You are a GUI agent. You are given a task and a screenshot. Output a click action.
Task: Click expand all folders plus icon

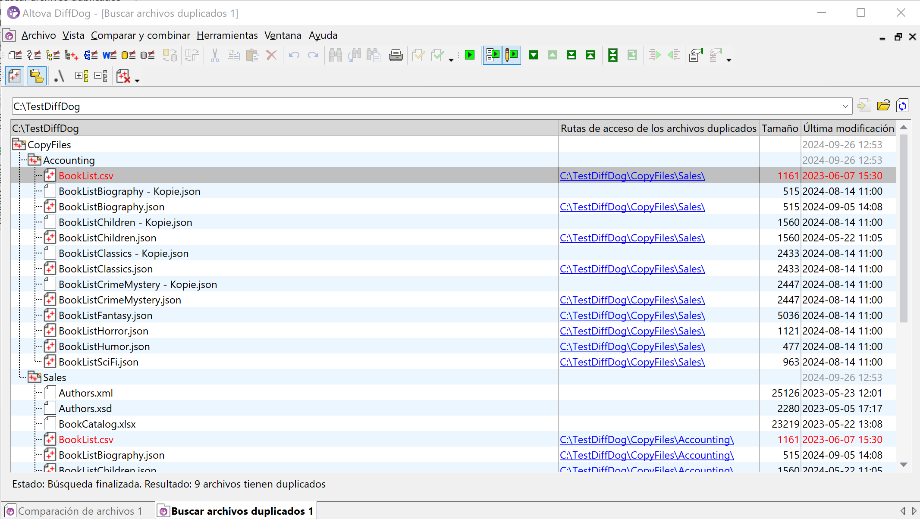pos(82,76)
